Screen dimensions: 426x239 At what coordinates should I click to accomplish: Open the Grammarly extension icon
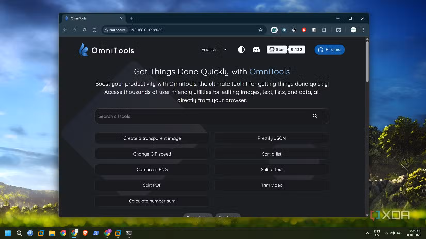click(274, 30)
